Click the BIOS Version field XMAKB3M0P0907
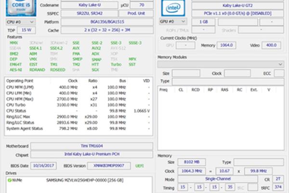Image resolution: width=289 pixels, height=193 pixels. 109,165
